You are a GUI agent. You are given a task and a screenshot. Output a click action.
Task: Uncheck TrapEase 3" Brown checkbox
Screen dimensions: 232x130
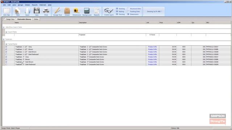pyautogui.click(x=6, y=59)
